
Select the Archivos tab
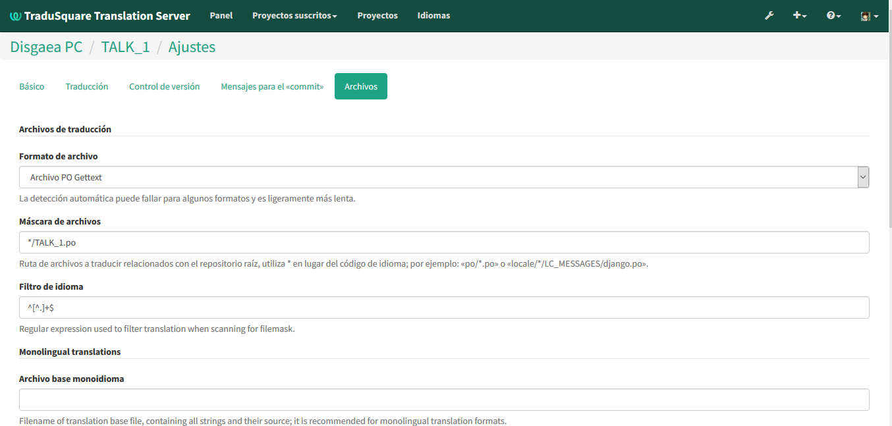[x=361, y=86]
